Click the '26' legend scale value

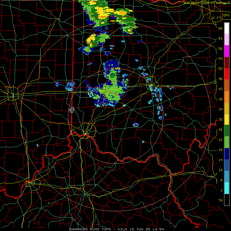220,130
